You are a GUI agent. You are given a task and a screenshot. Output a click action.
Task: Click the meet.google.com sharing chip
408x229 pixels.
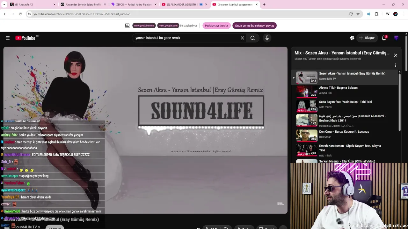point(168,25)
